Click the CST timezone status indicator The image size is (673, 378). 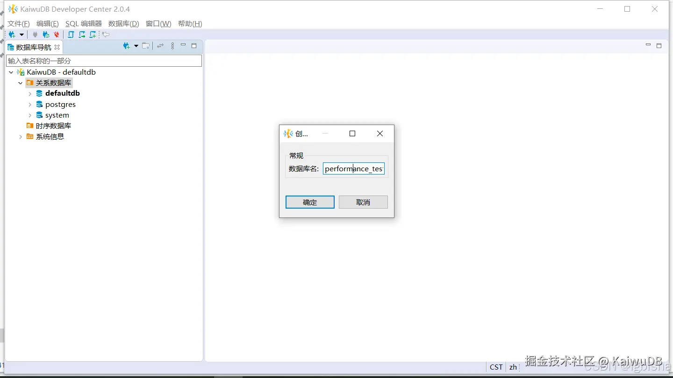click(x=496, y=367)
